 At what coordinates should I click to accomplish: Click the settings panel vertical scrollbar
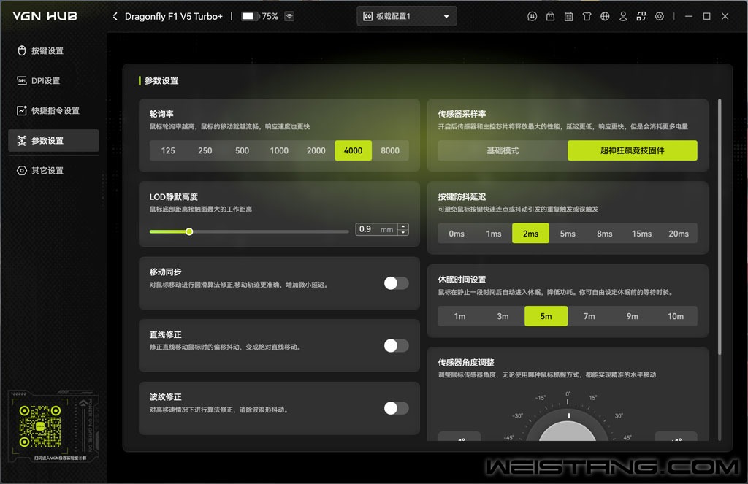click(x=720, y=226)
